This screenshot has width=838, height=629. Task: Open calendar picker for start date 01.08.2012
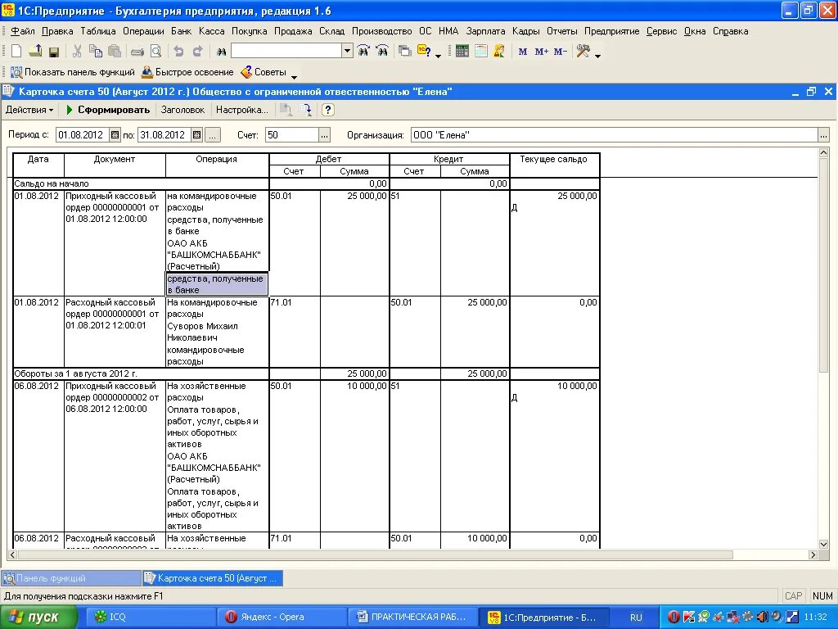(115, 135)
